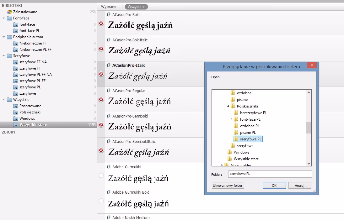Image resolution: width=344 pixels, height=220 pixels.
Task: Uncheck the ACaslonPro-SemiboldItalic font checkmark
Action: click(101, 150)
